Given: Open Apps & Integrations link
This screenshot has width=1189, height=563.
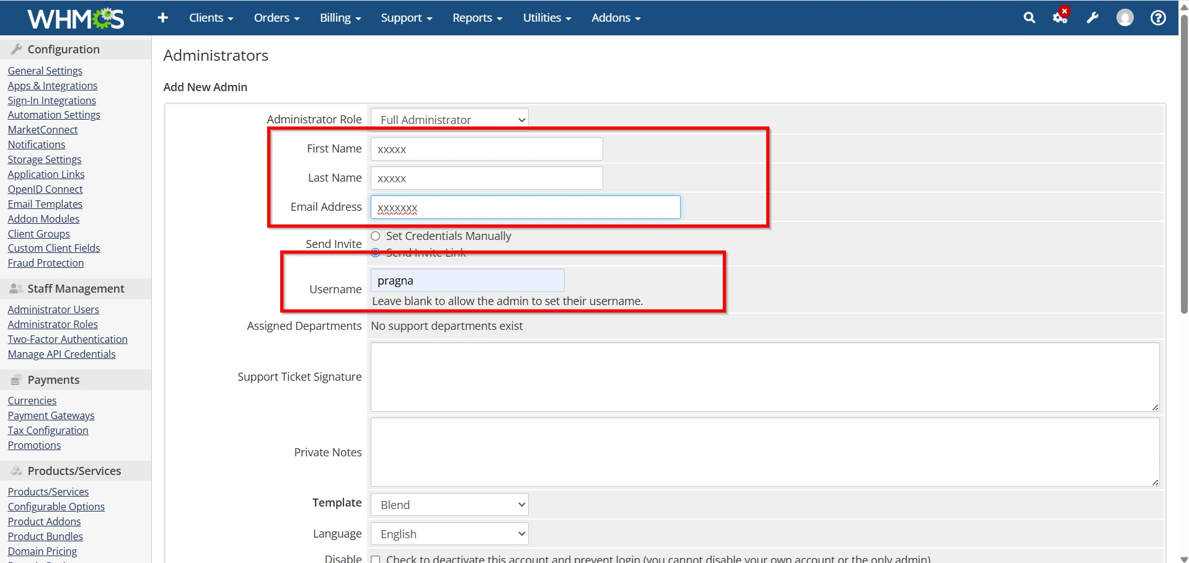Looking at the screenshot, I should 53,86.
